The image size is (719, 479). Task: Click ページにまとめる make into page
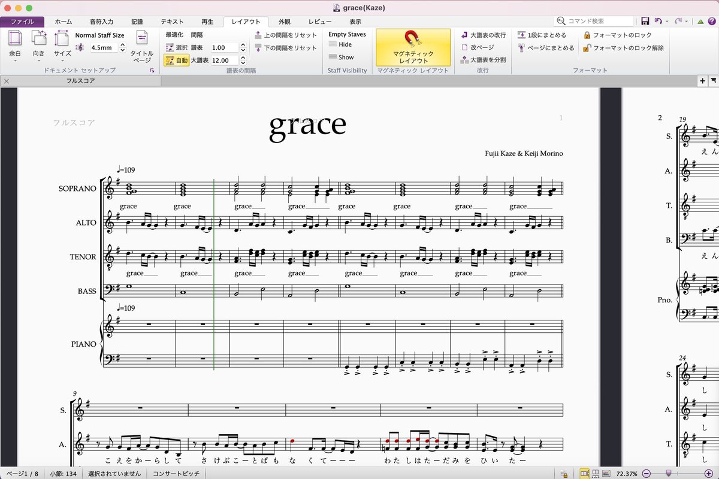click(546, 47)
